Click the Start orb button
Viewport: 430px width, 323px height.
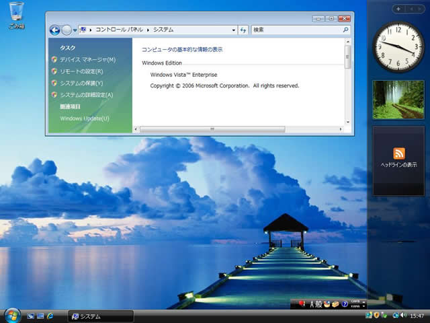coord(12,315)
